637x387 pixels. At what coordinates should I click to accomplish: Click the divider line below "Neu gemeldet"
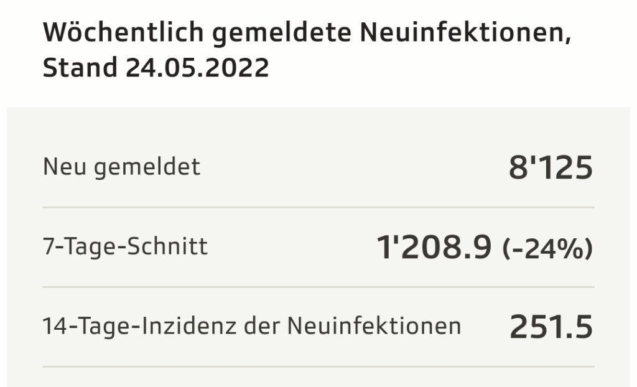coord(318,207)
